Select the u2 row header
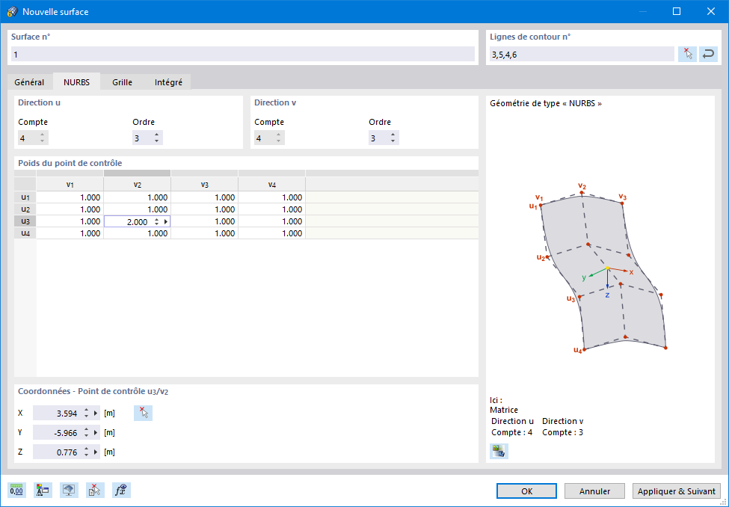 pos(25,209)
